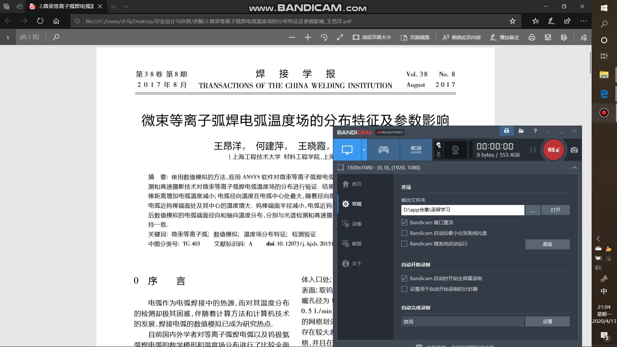Click the output folder path field
Image resolution: width=617 pixels, height=347 pixels.
pyautogui.click(x=462, y=210)
